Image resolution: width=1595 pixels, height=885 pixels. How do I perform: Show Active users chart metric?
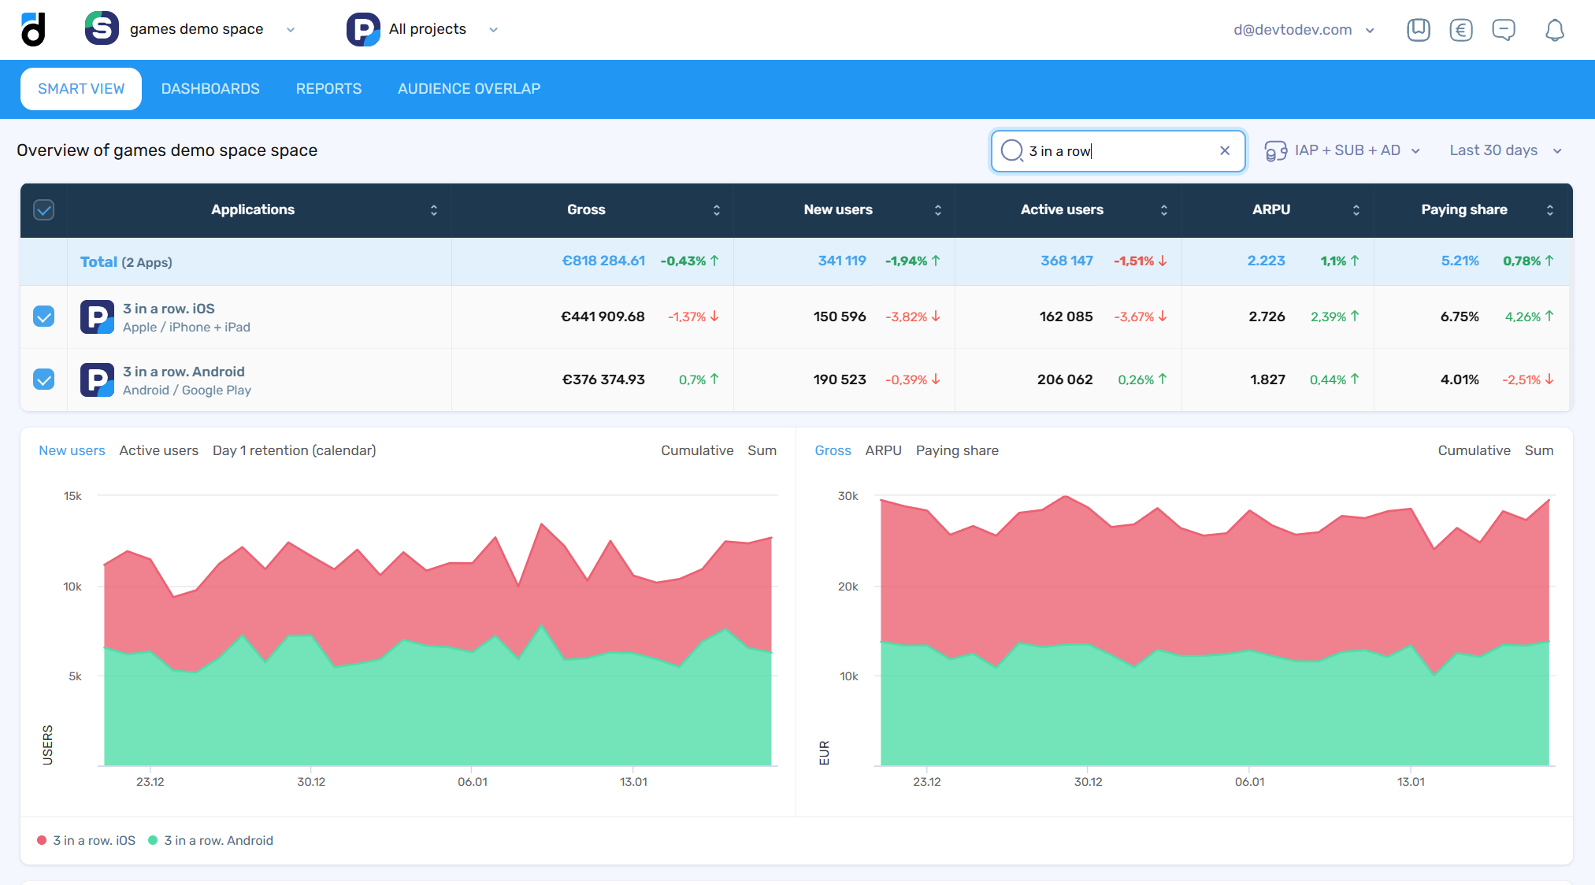coord(158,450)
